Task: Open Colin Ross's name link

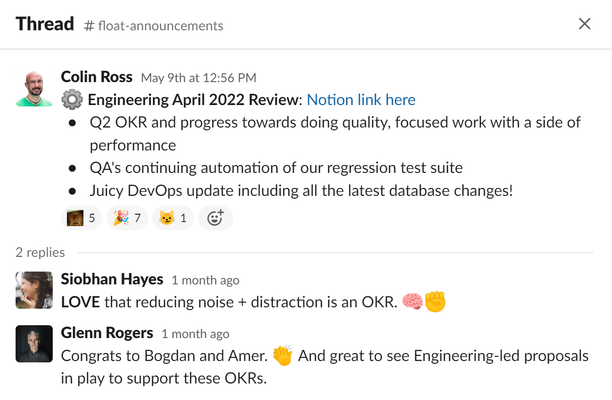Action: tap(97, 77)
